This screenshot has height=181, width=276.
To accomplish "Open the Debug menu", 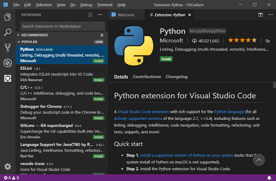I will 86,5.
